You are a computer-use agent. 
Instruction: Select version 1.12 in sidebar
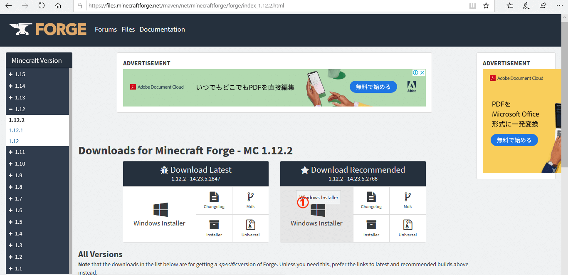click(14, 141)
